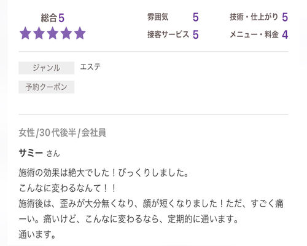Click the エステ genre value
307x246 pixels.
pos(90,67)
